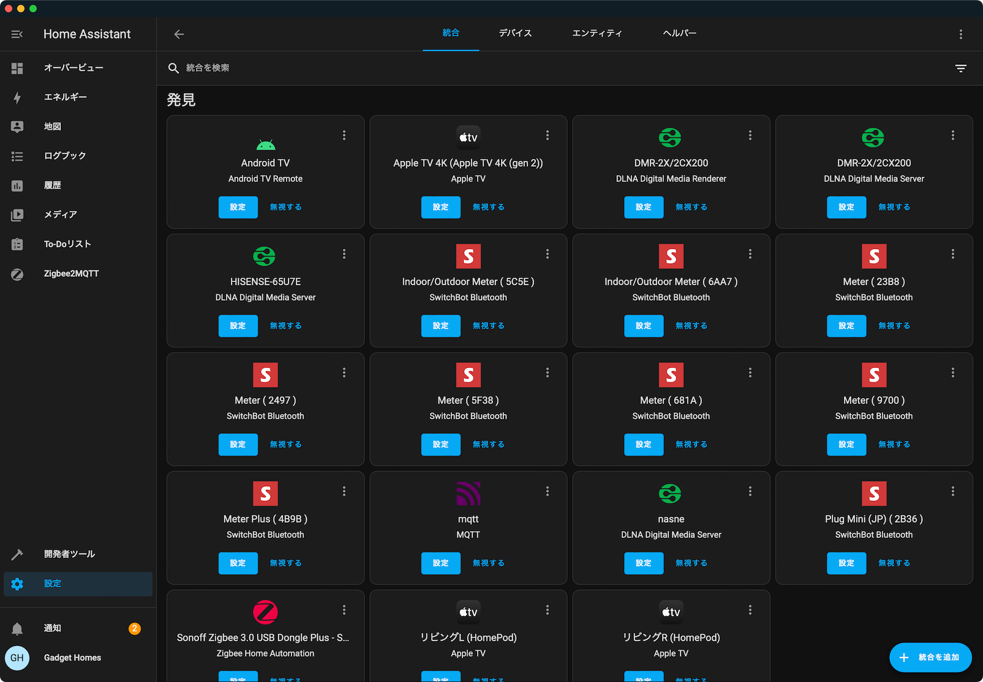
Task: Open the To-Doリスト clipboard icon
Action: pyautogui.click(x=17, y=244)
